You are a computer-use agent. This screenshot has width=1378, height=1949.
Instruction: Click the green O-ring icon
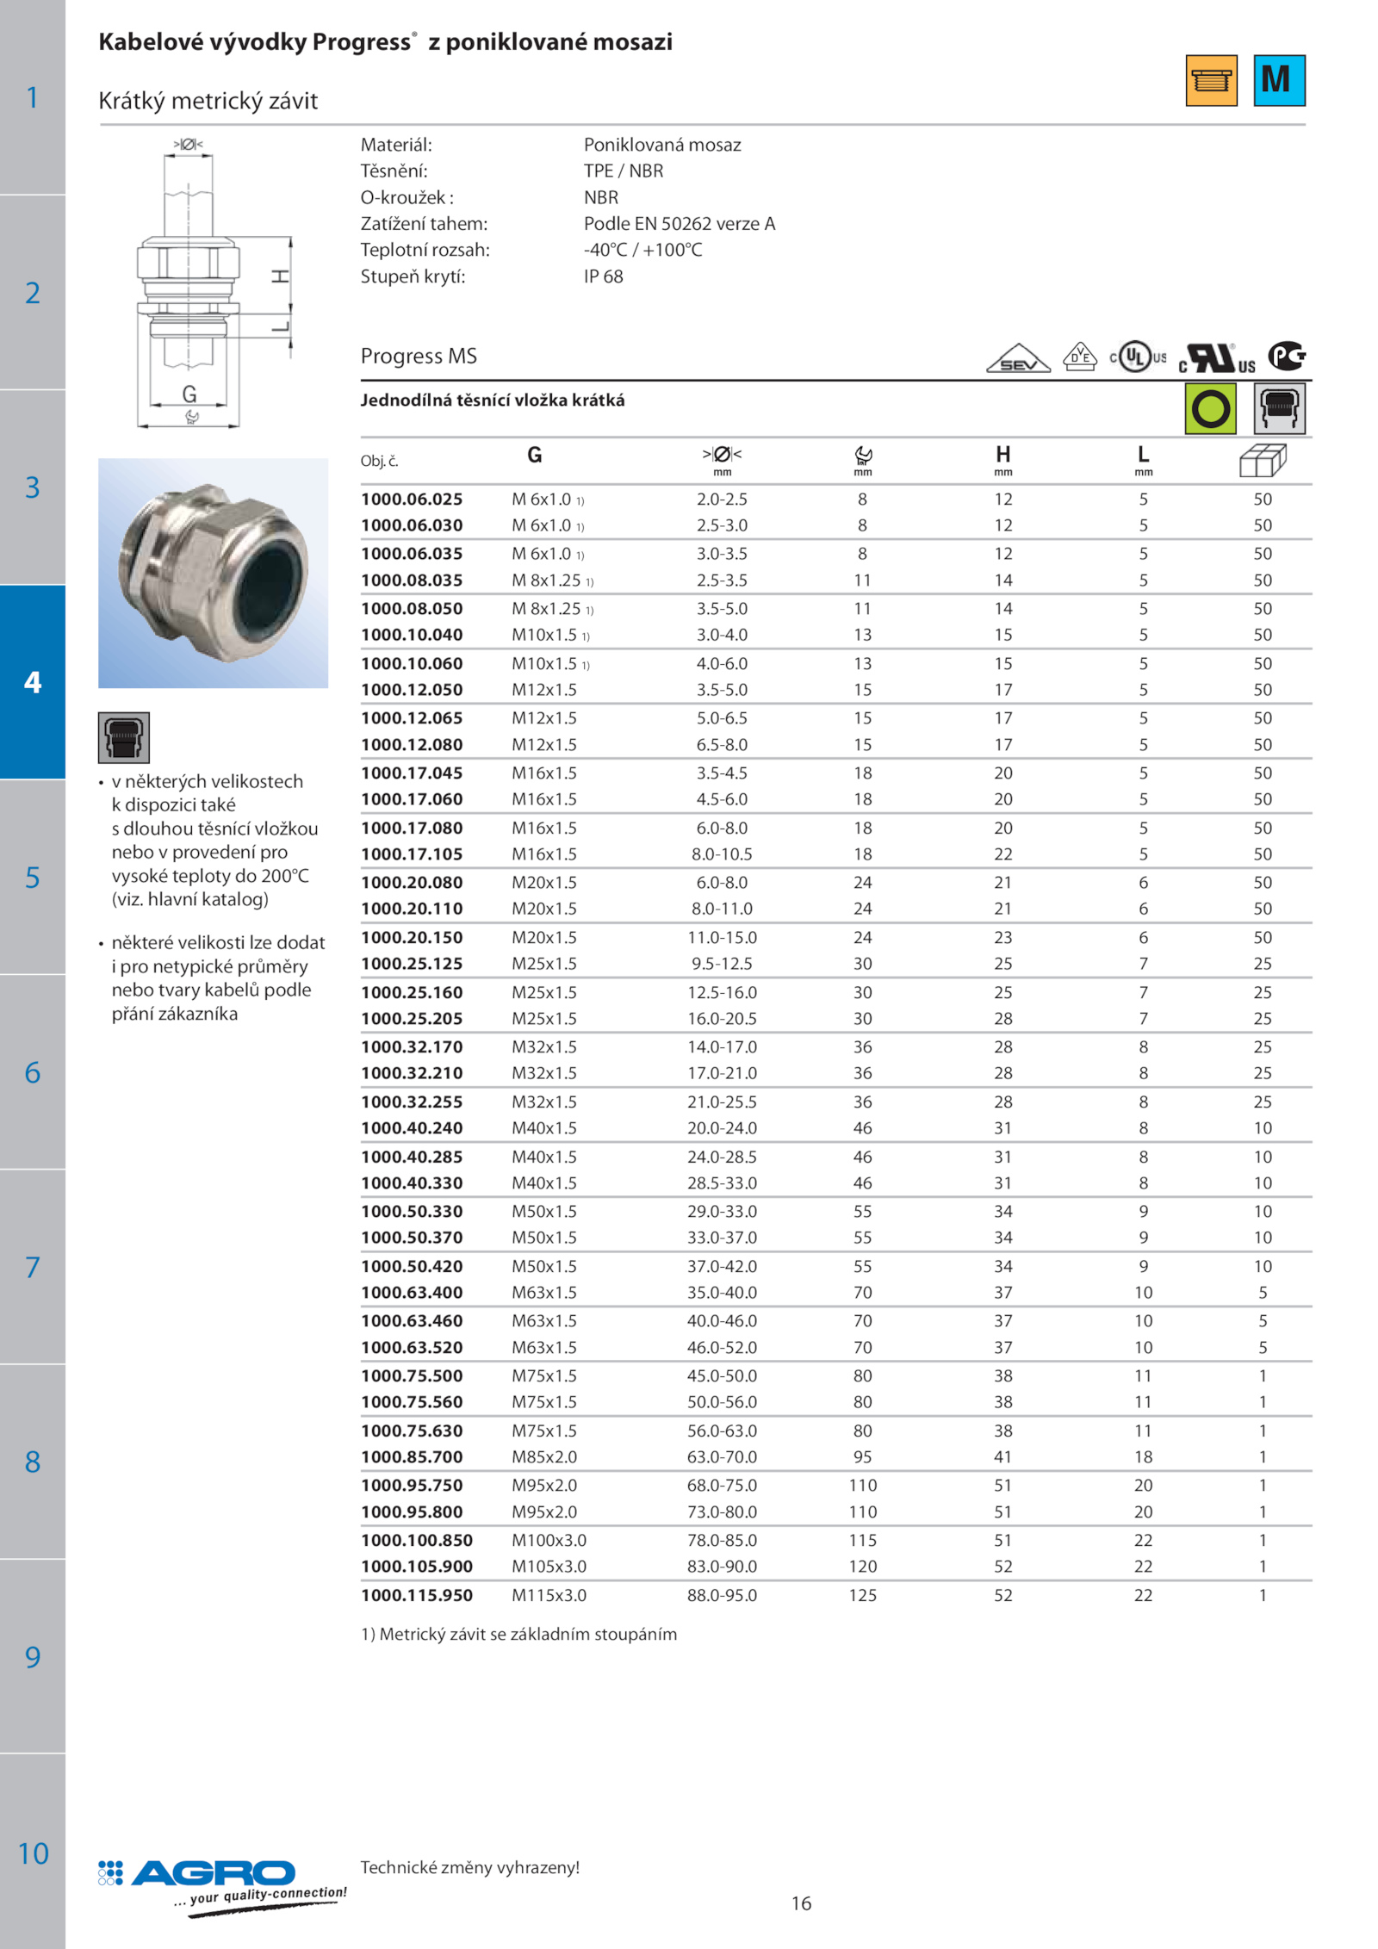pyautogui.click(x=1210, y=408)
